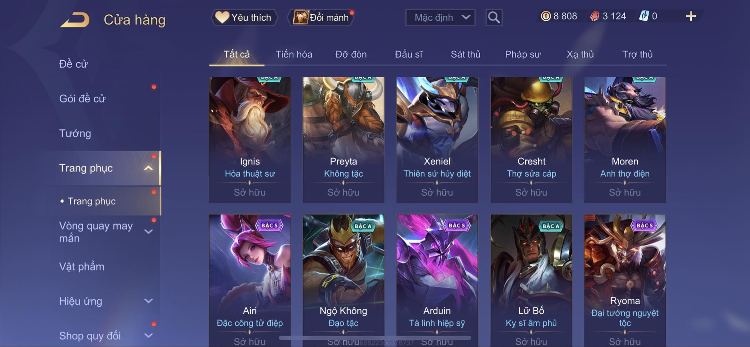This screenshot has width=750, height=347.
Task: Open the Tướng sidebar menu item
Action: point(75,133)
